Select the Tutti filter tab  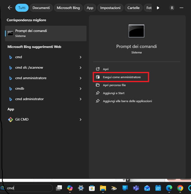point(22,8)
